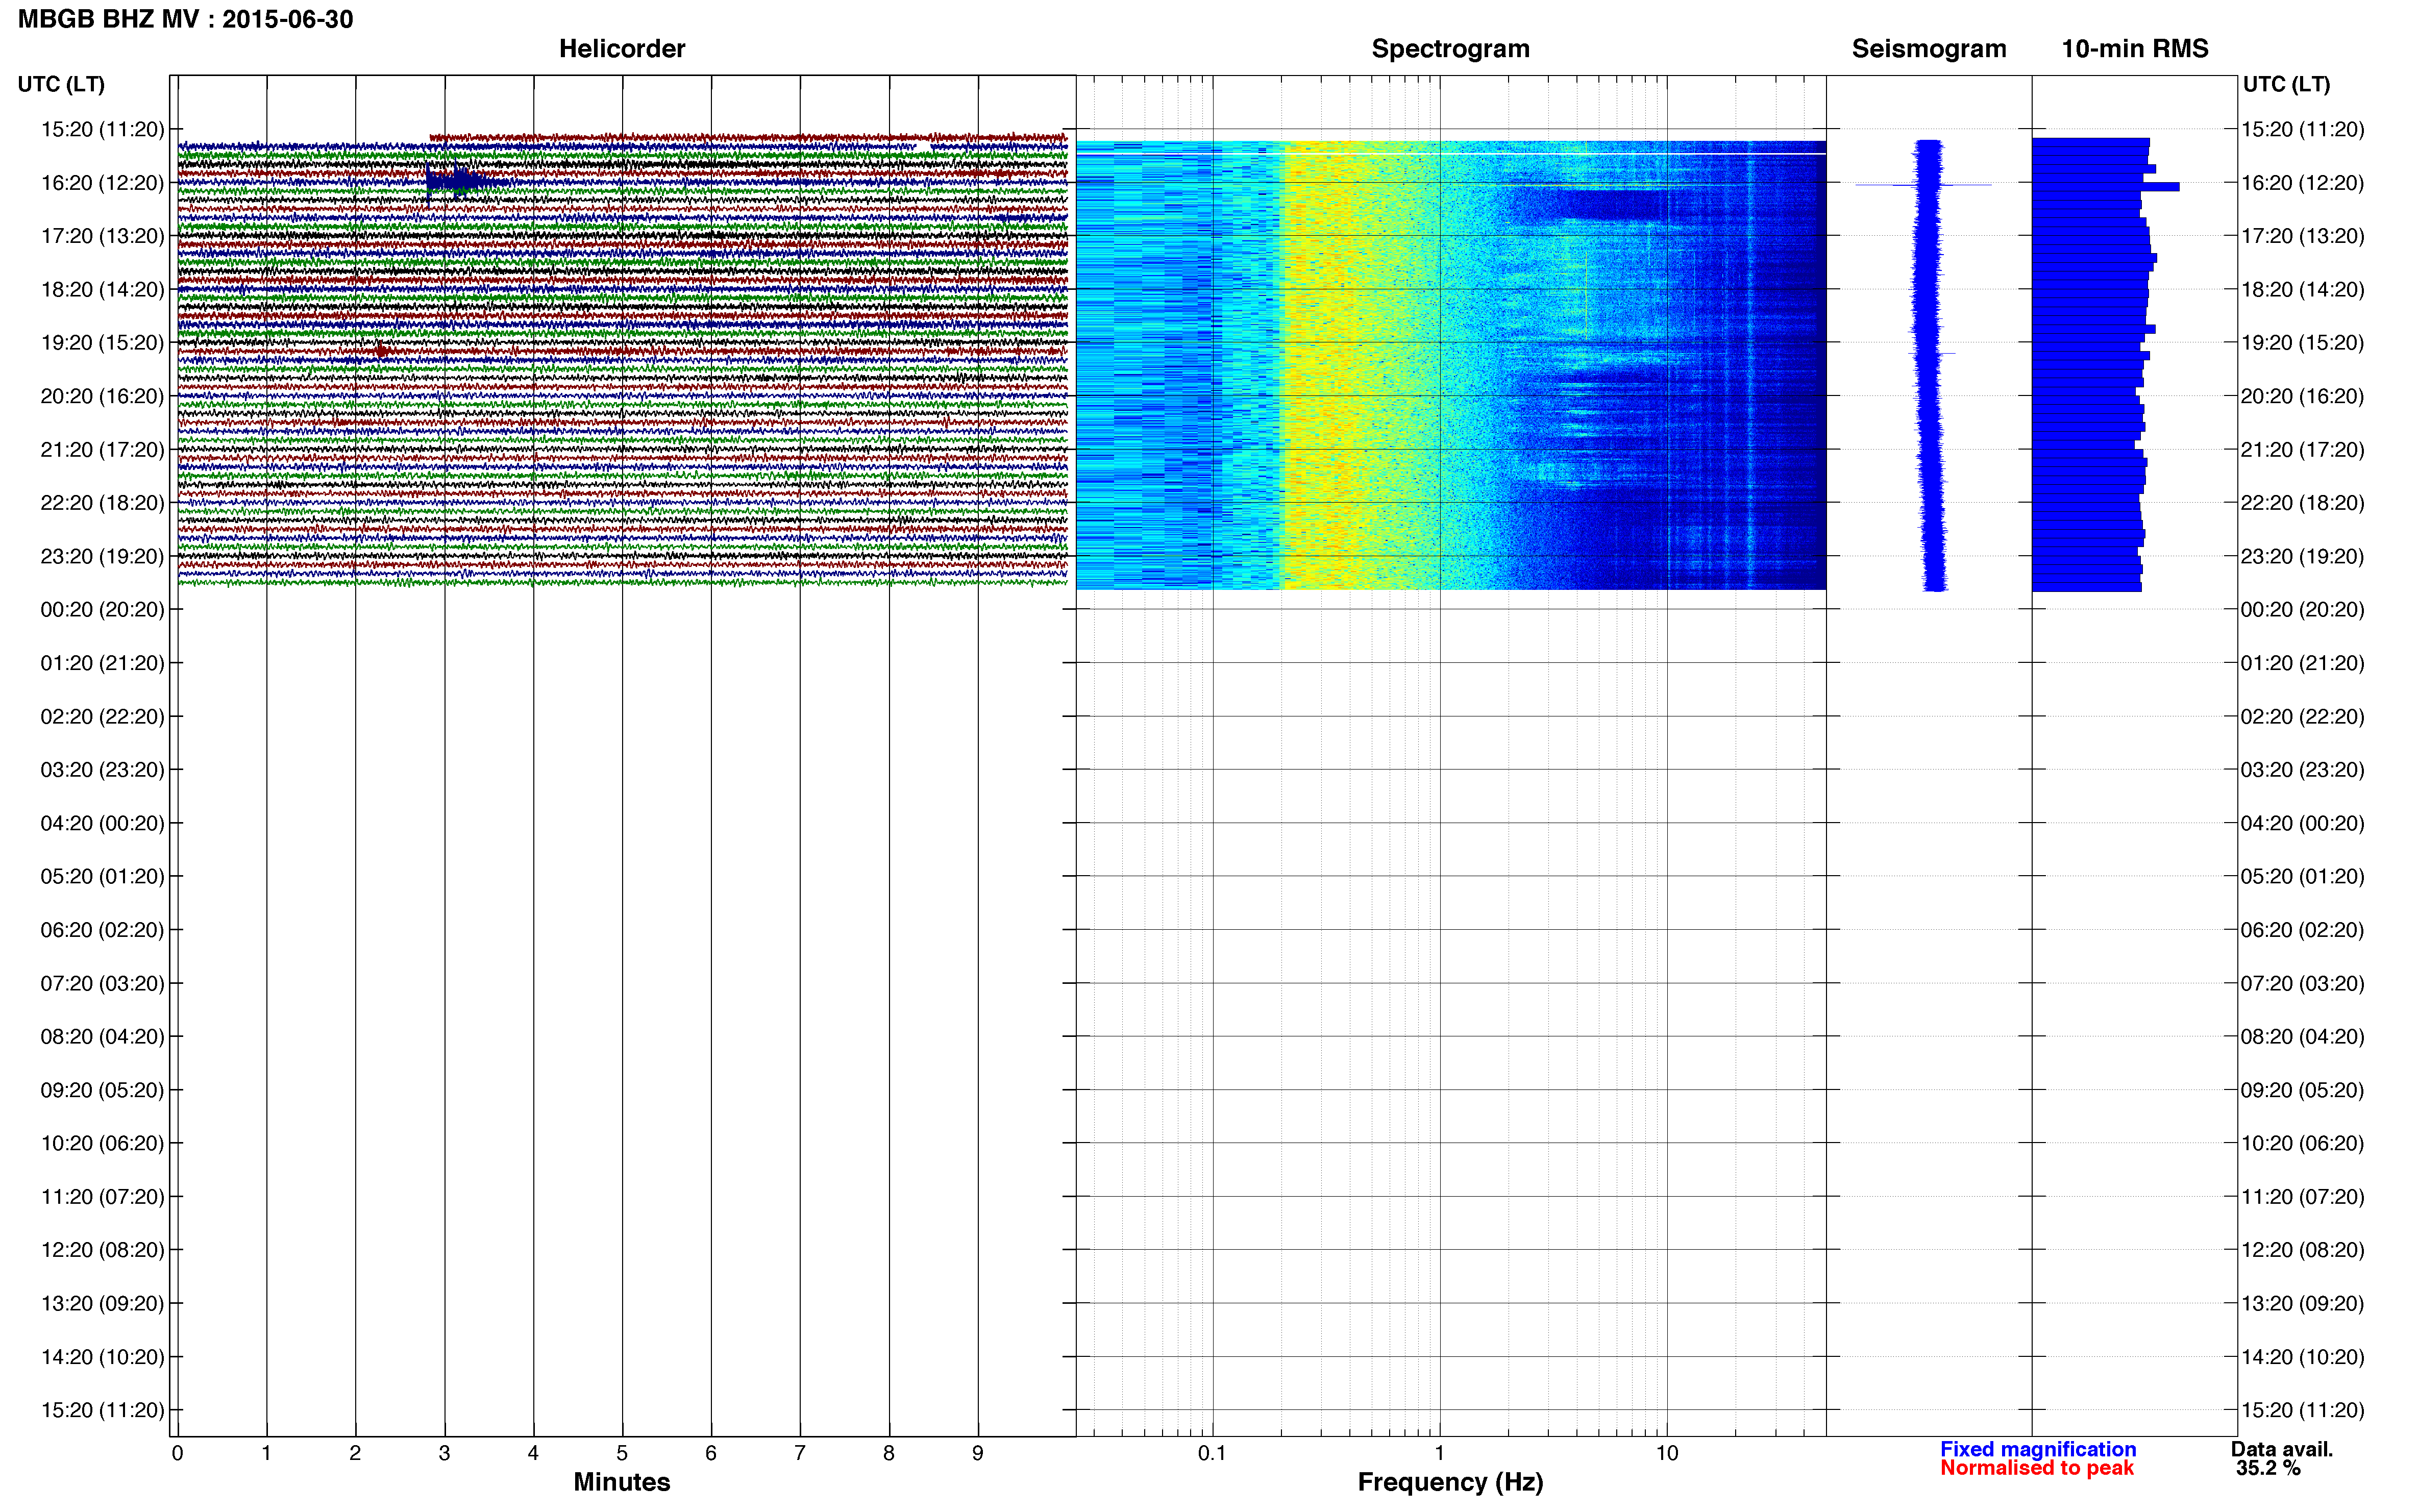
Task: Click the Minutes axis label
Action: click(621, 1482)
